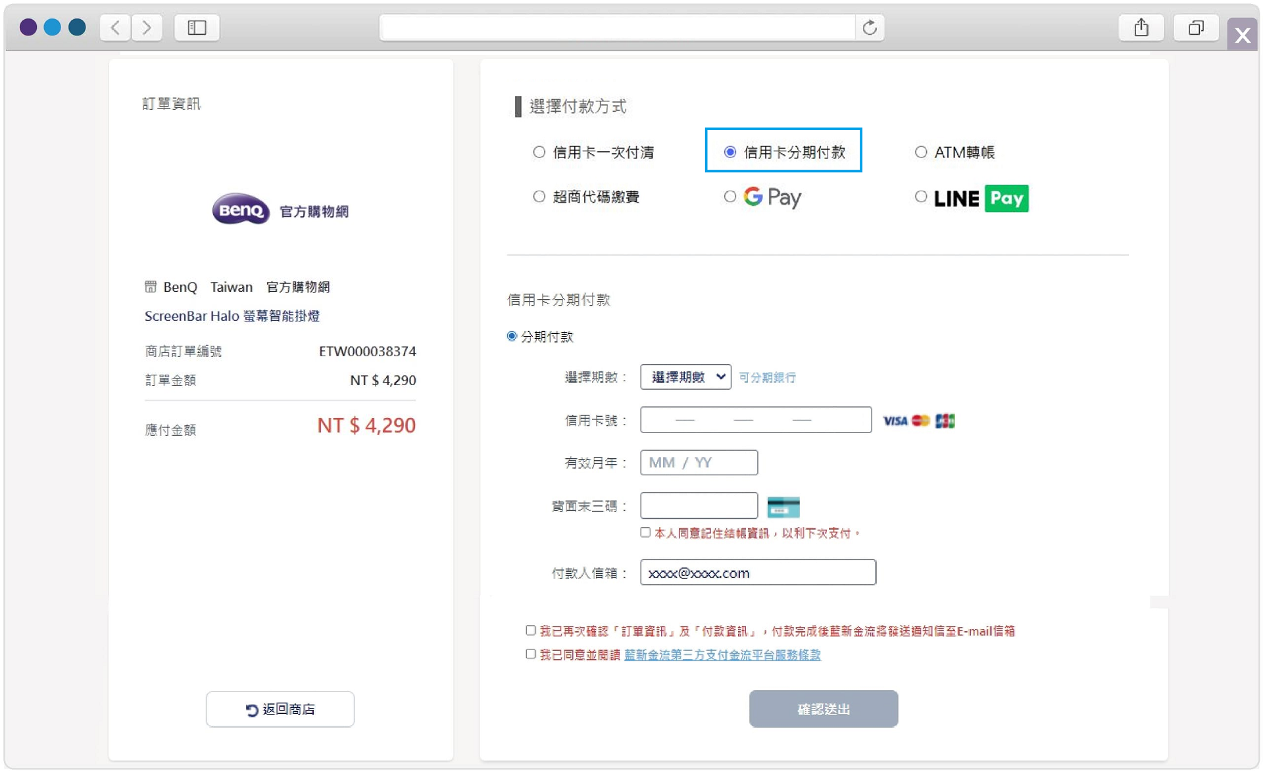Click the 可分期銀行 link
1263x771 pixels.
(766, 377)
